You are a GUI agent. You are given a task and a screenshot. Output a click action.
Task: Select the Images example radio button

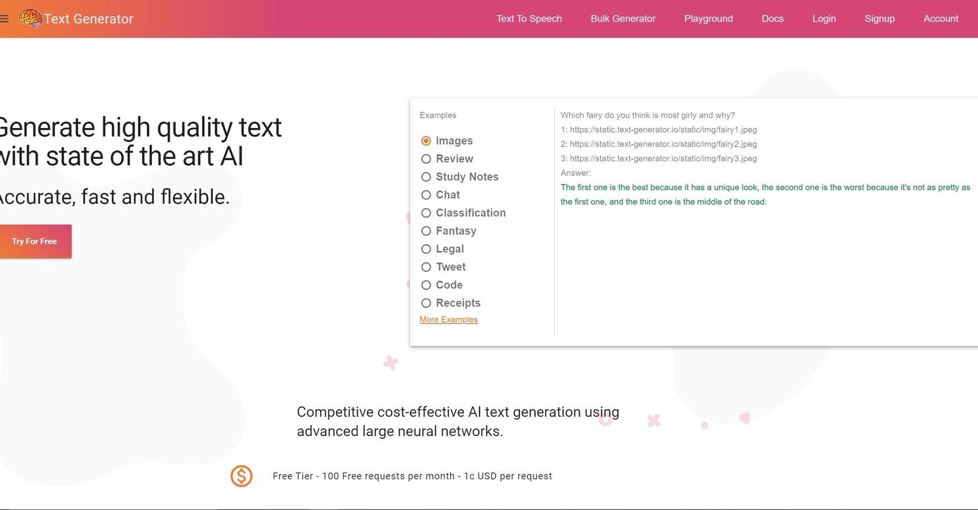pyautogui.click(x=426, y=141)
